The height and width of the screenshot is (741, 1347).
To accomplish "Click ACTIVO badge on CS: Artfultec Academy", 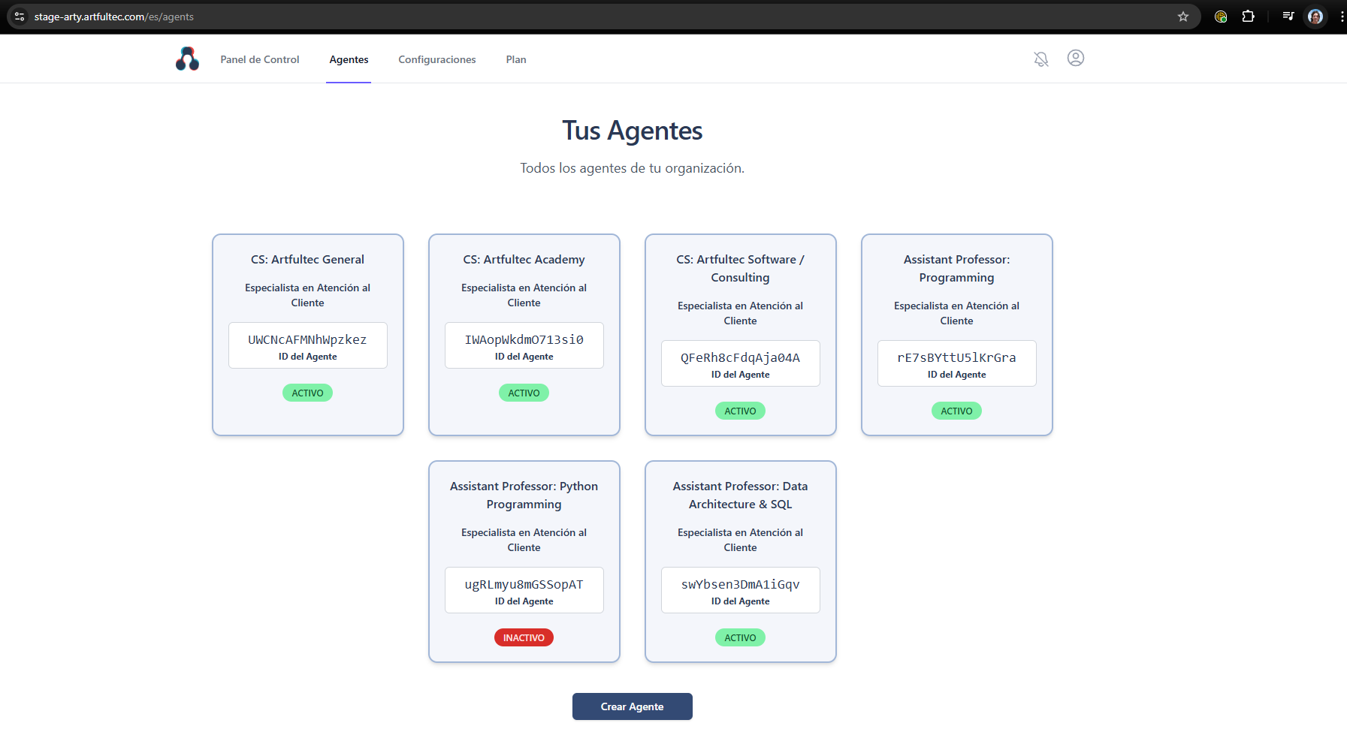I will [x=524, y=393].
